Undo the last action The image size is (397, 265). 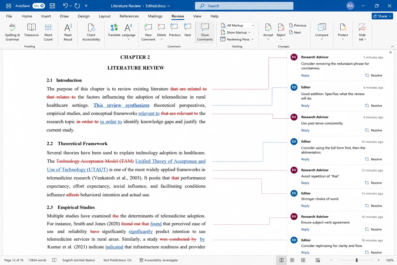[x=65, y=6]
